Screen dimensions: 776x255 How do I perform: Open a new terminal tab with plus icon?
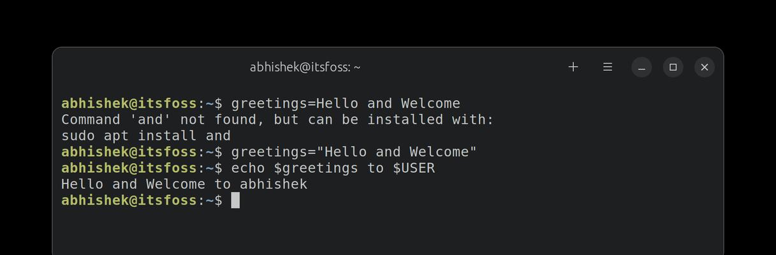tap(573, 67)
